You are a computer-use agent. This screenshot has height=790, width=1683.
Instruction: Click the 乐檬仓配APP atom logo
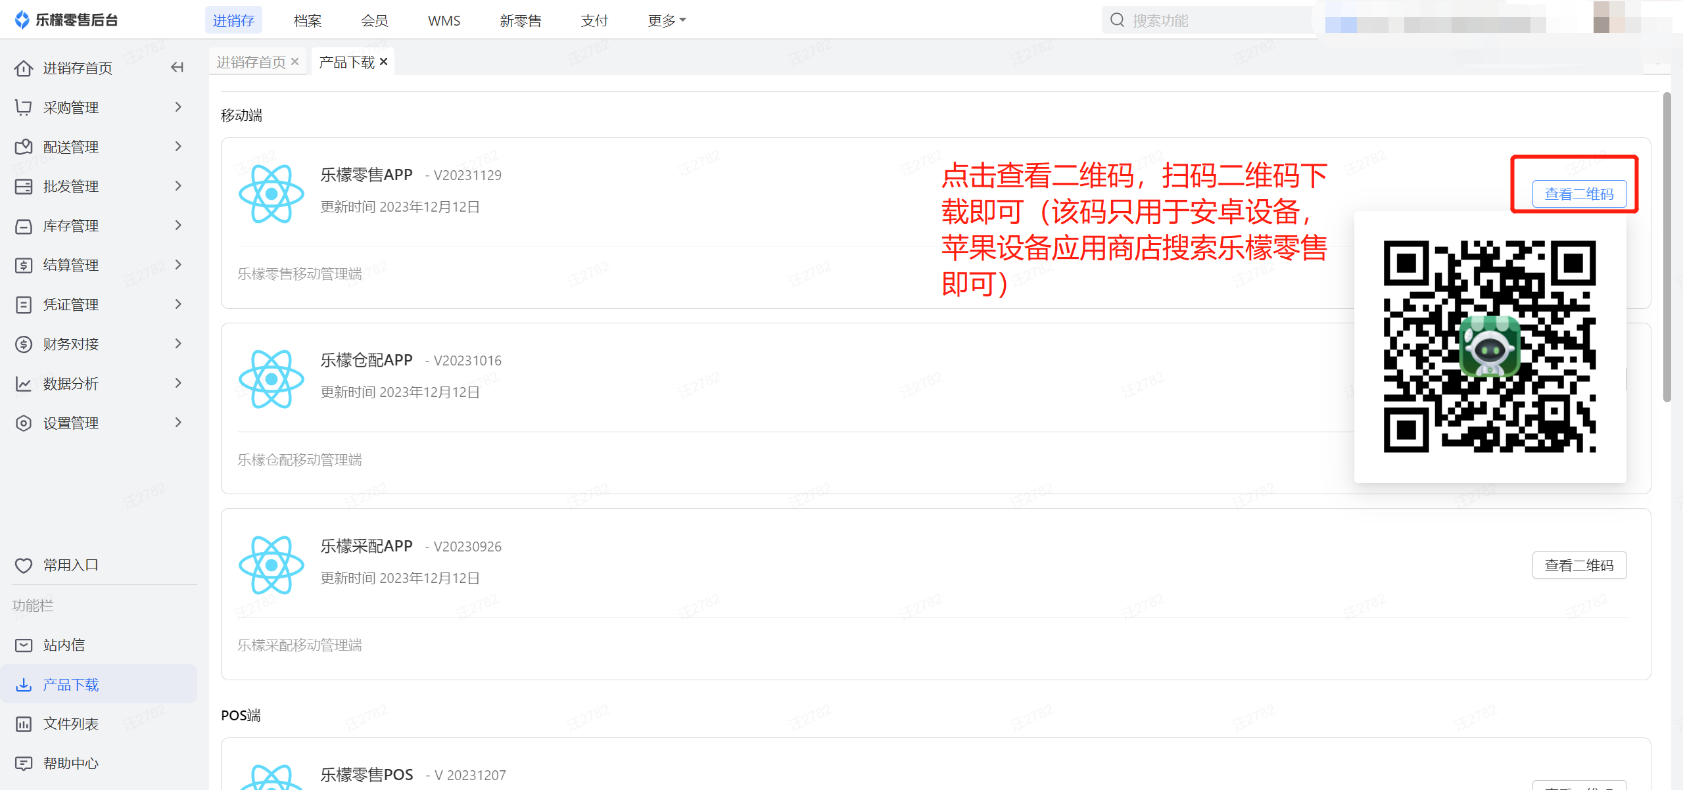point(272,379)
